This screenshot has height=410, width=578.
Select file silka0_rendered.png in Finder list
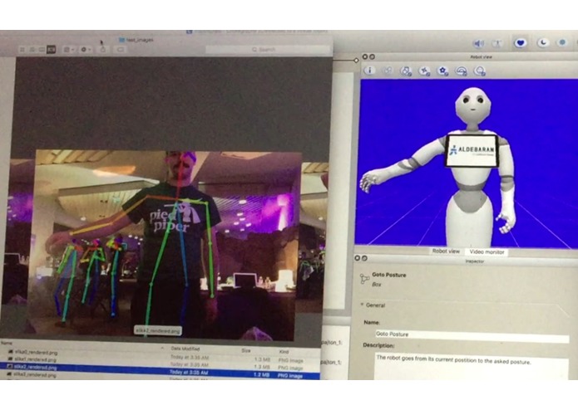36,352
